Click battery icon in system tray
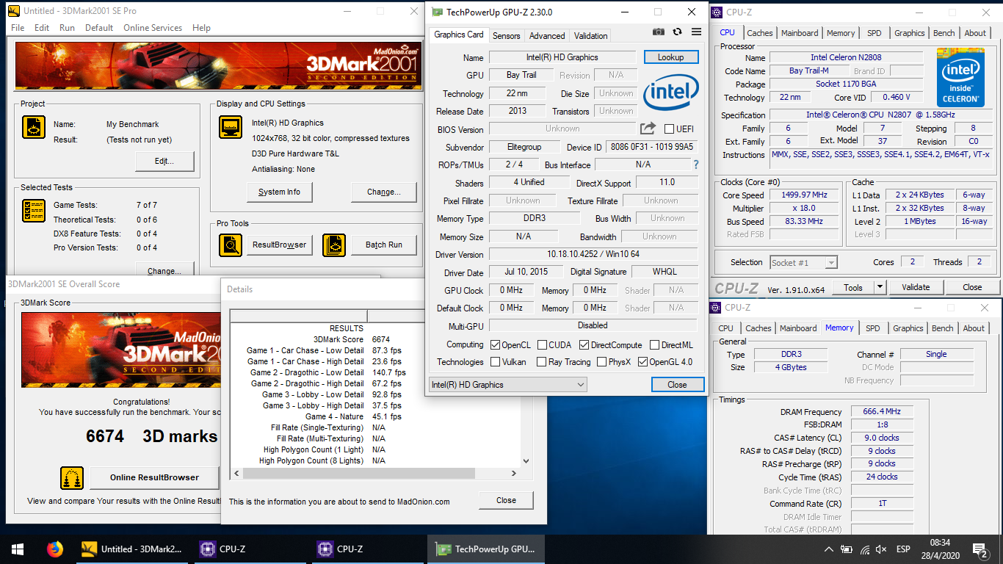1003x564 pixels. [x=847, y=549]
